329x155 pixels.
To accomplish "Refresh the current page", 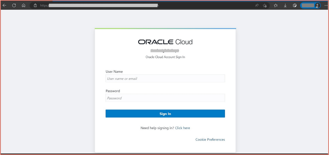I will 14,5.
